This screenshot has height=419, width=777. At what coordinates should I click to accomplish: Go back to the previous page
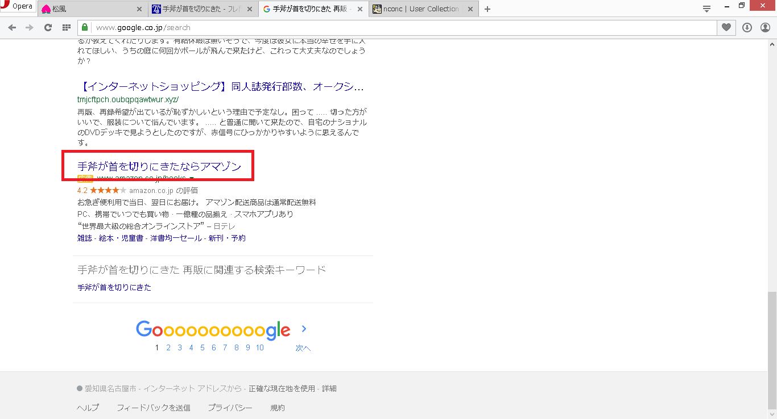12,27
